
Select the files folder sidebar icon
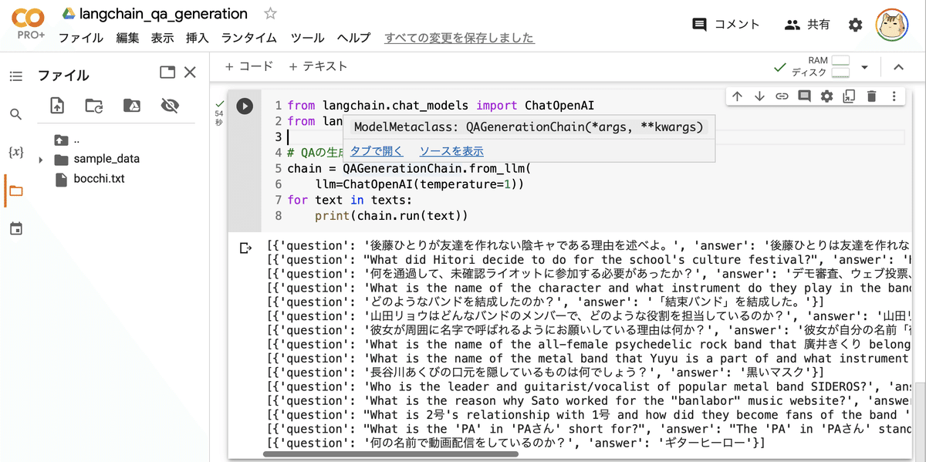(x=16, y=191)
